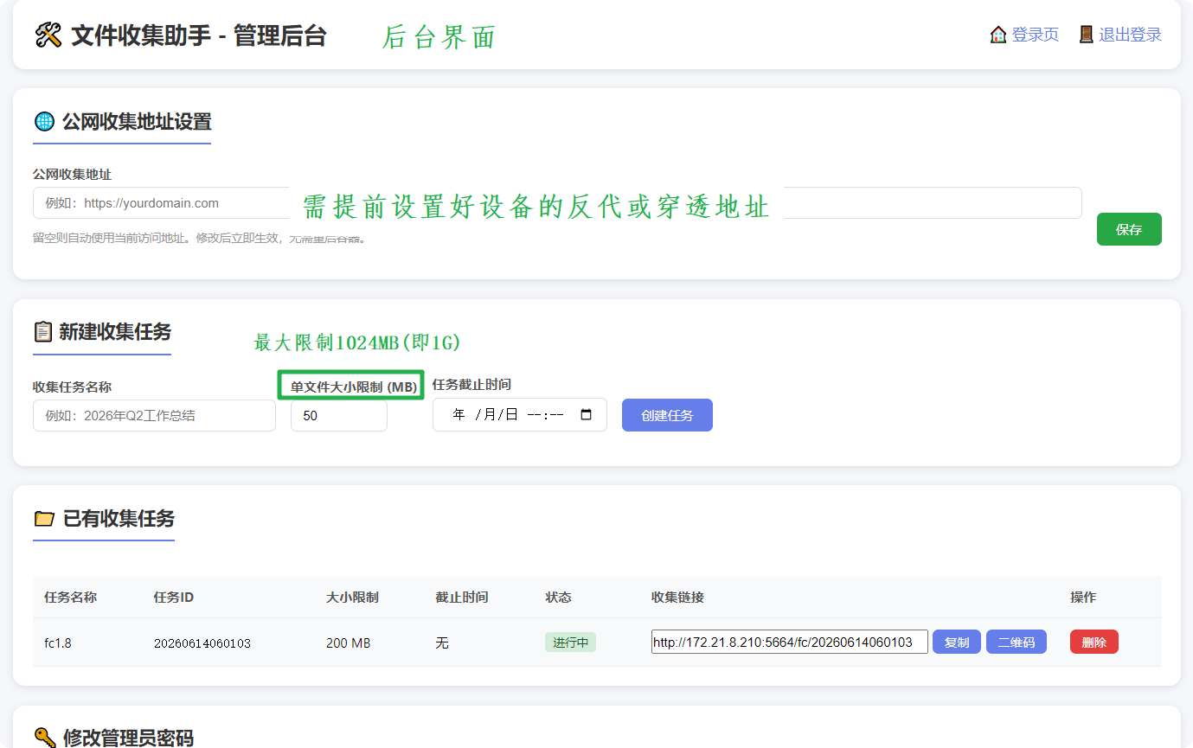Click the folder icon beside 已有收集任务
Screen dimensions: 1193x748
(44, 519)
